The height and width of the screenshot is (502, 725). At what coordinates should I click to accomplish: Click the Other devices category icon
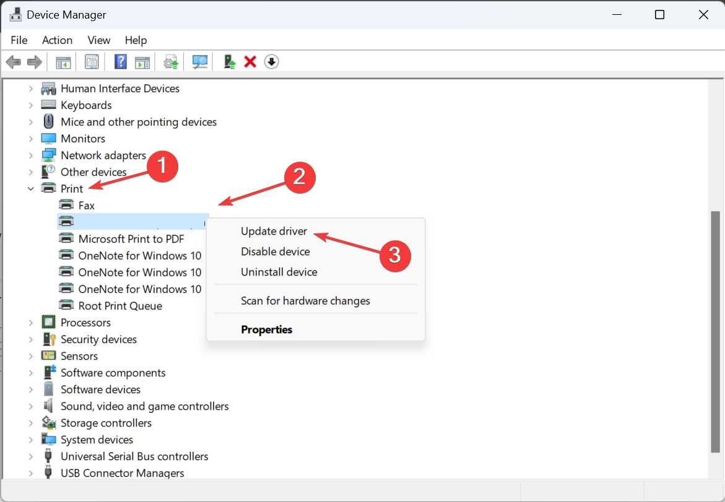[48, 172]
